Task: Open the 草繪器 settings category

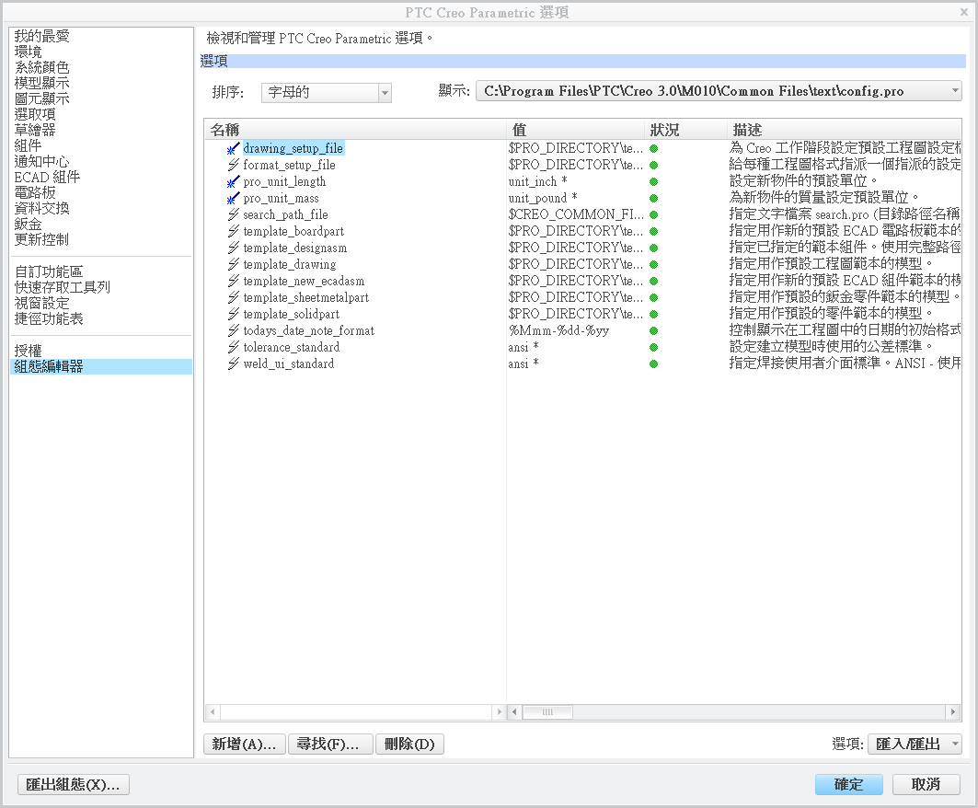Action: pyautogui.click(x=40, y=129)
